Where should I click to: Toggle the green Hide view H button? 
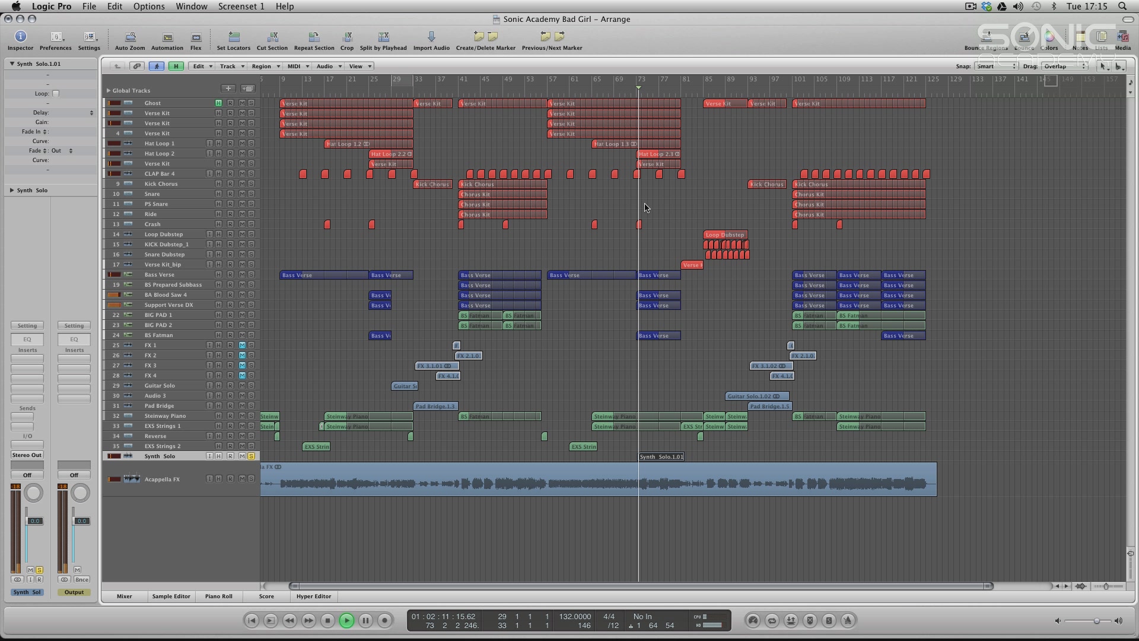point(176,66)
